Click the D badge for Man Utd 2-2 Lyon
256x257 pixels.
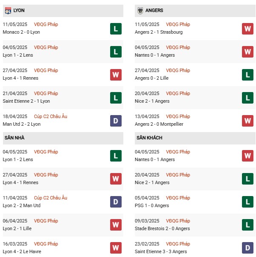116,121
